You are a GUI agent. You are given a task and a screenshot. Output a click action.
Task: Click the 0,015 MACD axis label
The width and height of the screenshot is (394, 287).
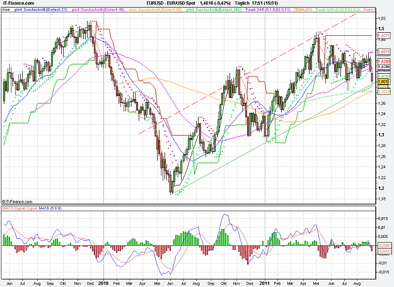(x=382, y=219)
